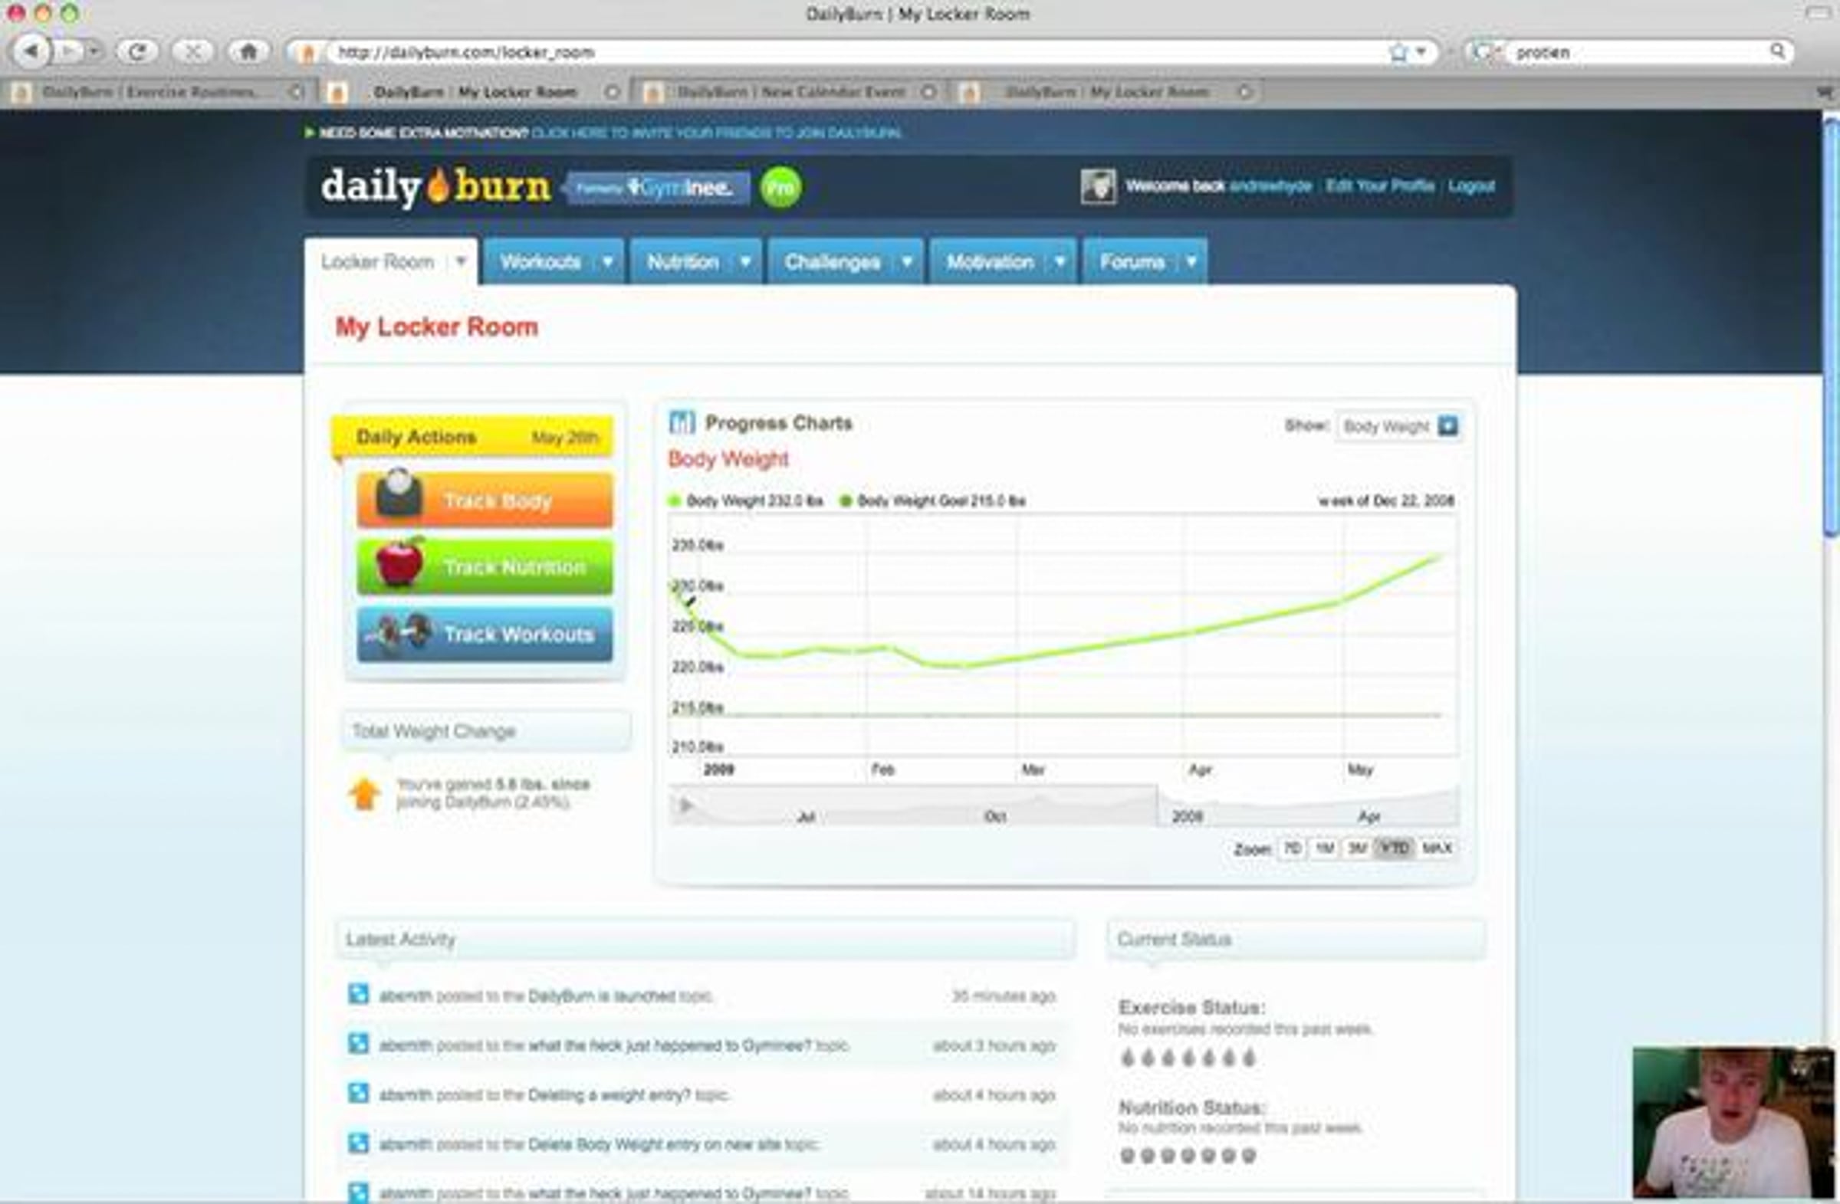
Task: Click the 'Formerly Gyminee' badge
Action: pyautogui.click(x=657, y=188)
